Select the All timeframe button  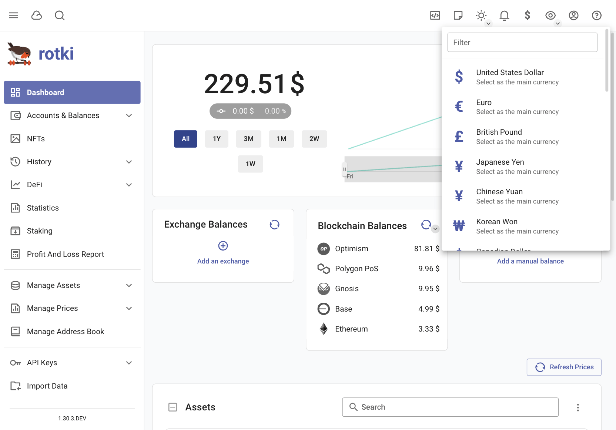[186, 139]
